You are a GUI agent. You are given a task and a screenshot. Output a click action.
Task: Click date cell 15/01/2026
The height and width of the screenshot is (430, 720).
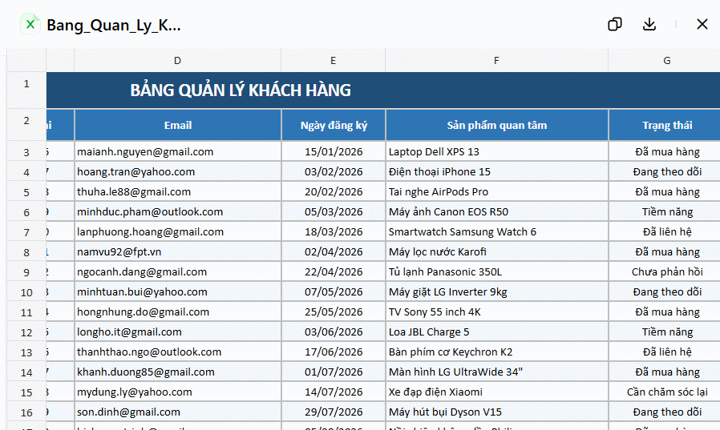[x=334, y=151]
